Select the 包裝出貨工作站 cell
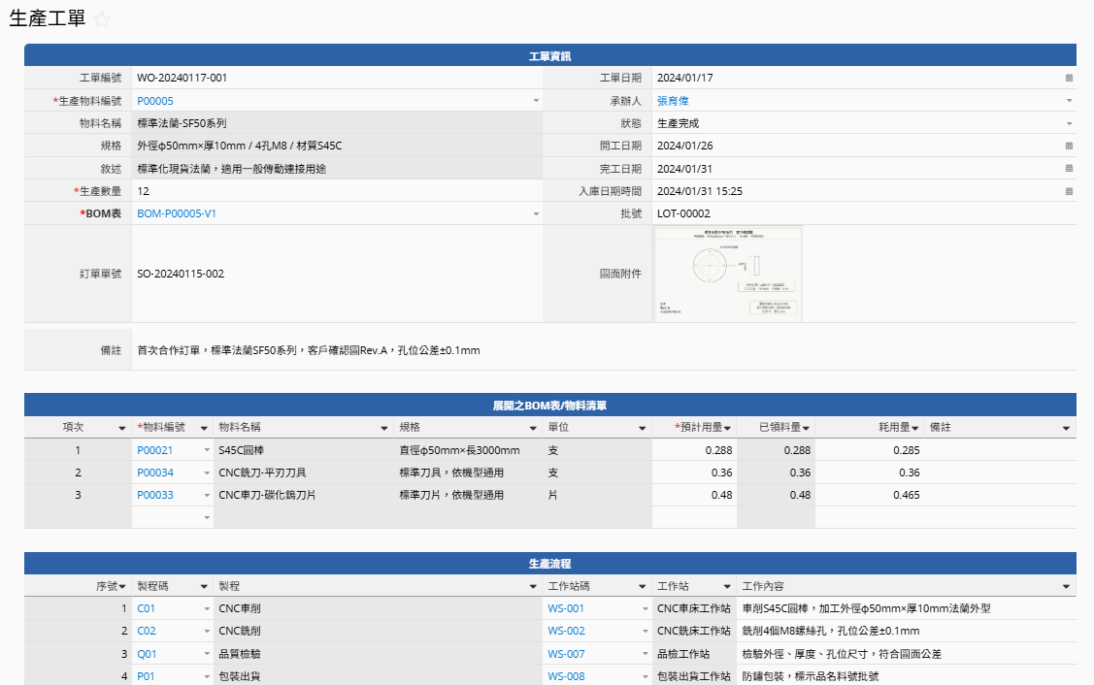Screen dimensions: 1094x685 [x=694, y=676]
